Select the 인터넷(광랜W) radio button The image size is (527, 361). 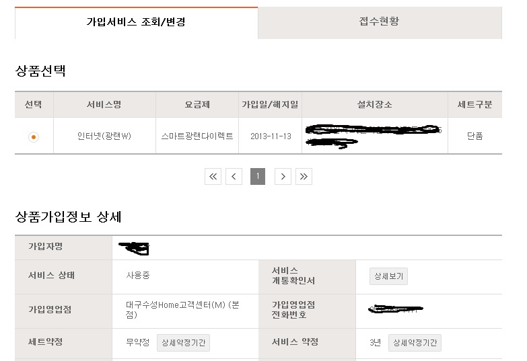[x=34, y=137]
